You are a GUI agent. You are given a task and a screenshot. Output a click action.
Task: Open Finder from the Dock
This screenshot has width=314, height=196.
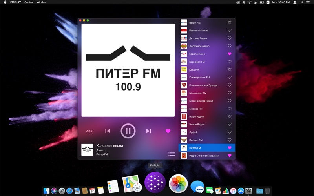pos(46,191)
